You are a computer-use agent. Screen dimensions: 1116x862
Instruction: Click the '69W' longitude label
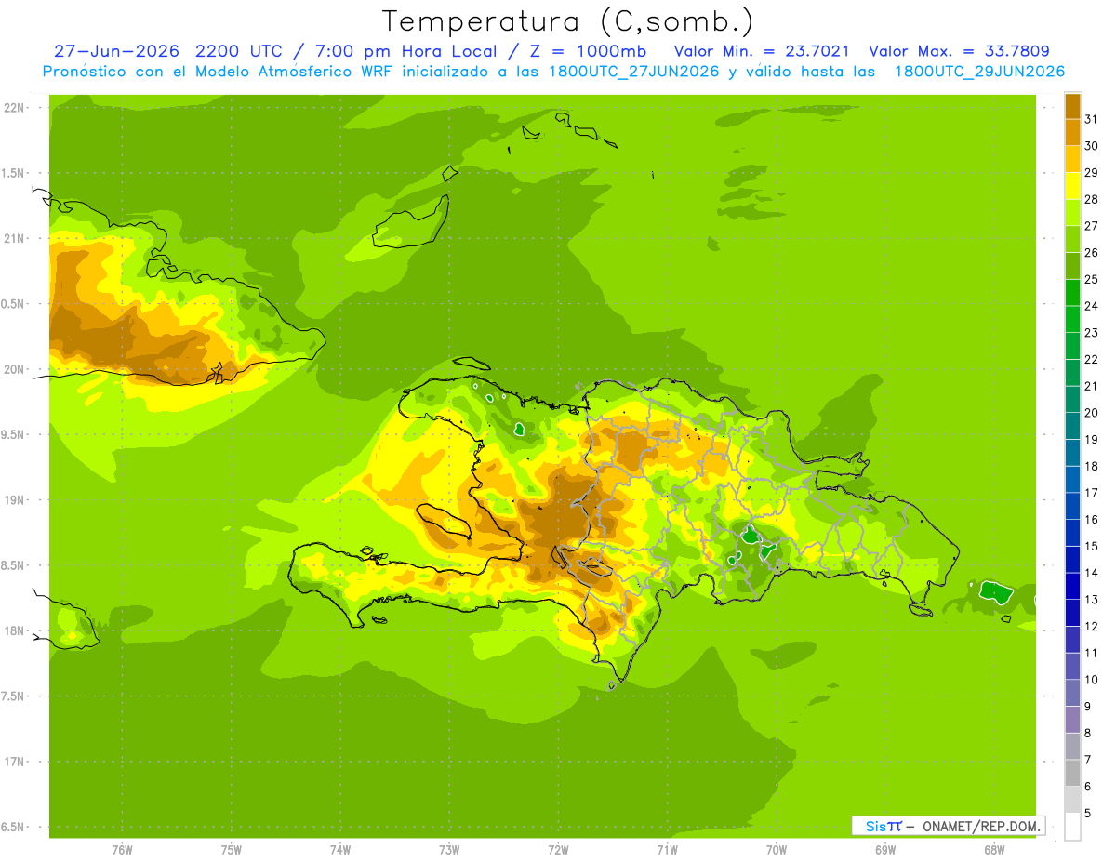pyautogui.click(x=885, y=850)
